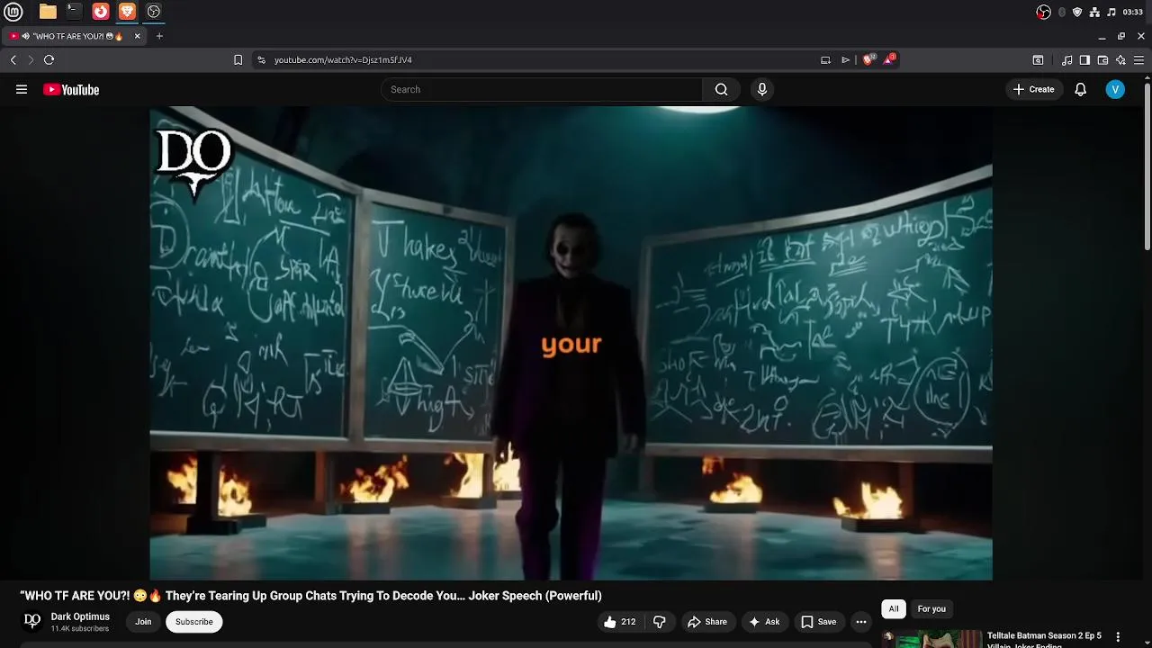The image size is (1152, 648).
Task: Switch to the Brave browser taskbar icon
Action: pos(127,12)
